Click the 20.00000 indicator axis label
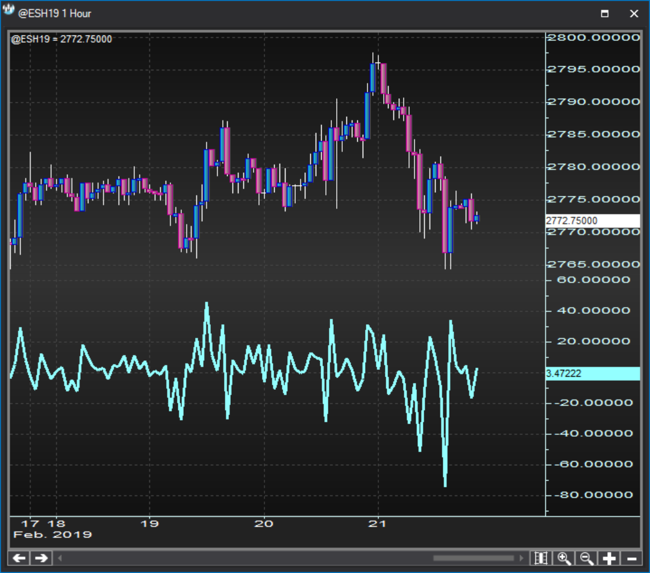This screenshot has height=573, width=650. (593, 341)
